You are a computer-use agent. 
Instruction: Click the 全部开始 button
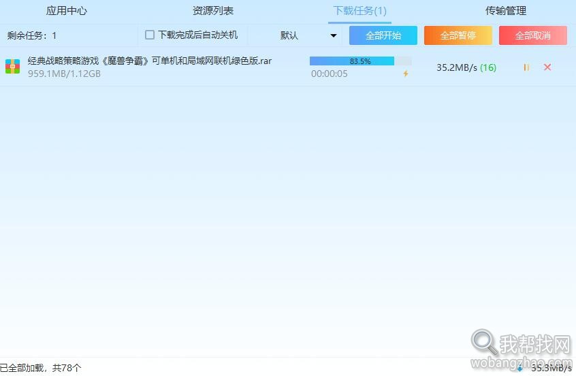[x=383, y=35]
